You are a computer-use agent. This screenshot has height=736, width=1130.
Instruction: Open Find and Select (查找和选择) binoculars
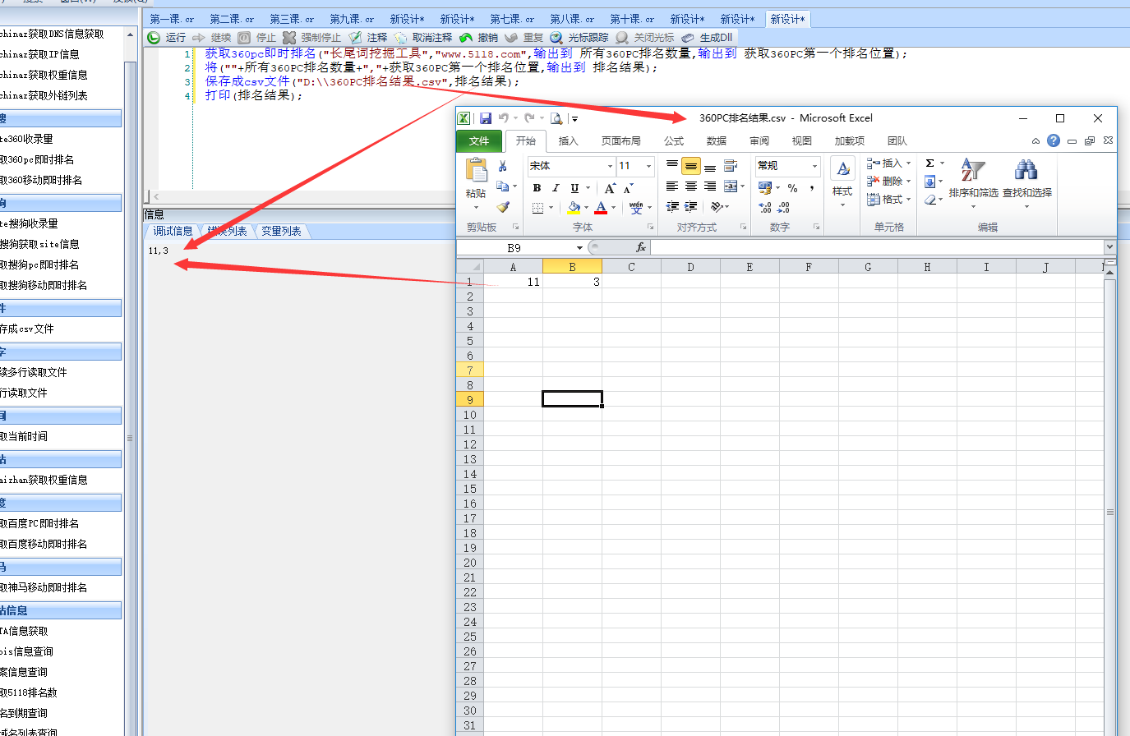coord(1026,171)
